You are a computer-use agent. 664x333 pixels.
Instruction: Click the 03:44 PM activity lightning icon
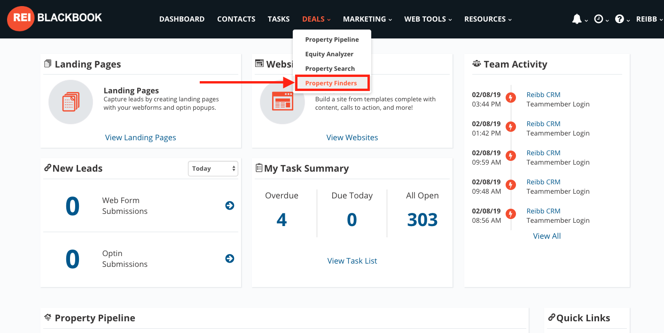click(511, 98)
